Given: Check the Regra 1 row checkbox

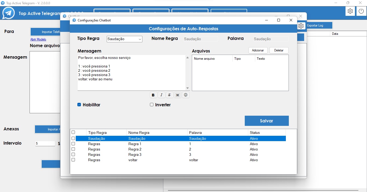Looking at the screenshot, I should coord(73,144).
